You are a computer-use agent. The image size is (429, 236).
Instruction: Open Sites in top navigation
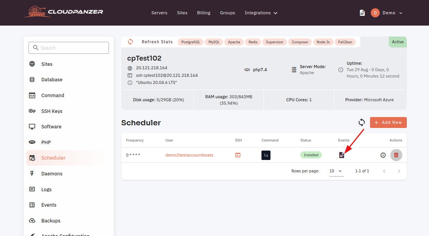pos(182,13)
